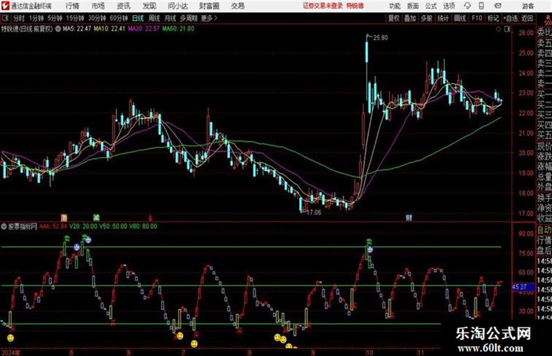552x356 pixels.
Task: Click the MA20: 22.57 legend text
Action: click(144, 29)
